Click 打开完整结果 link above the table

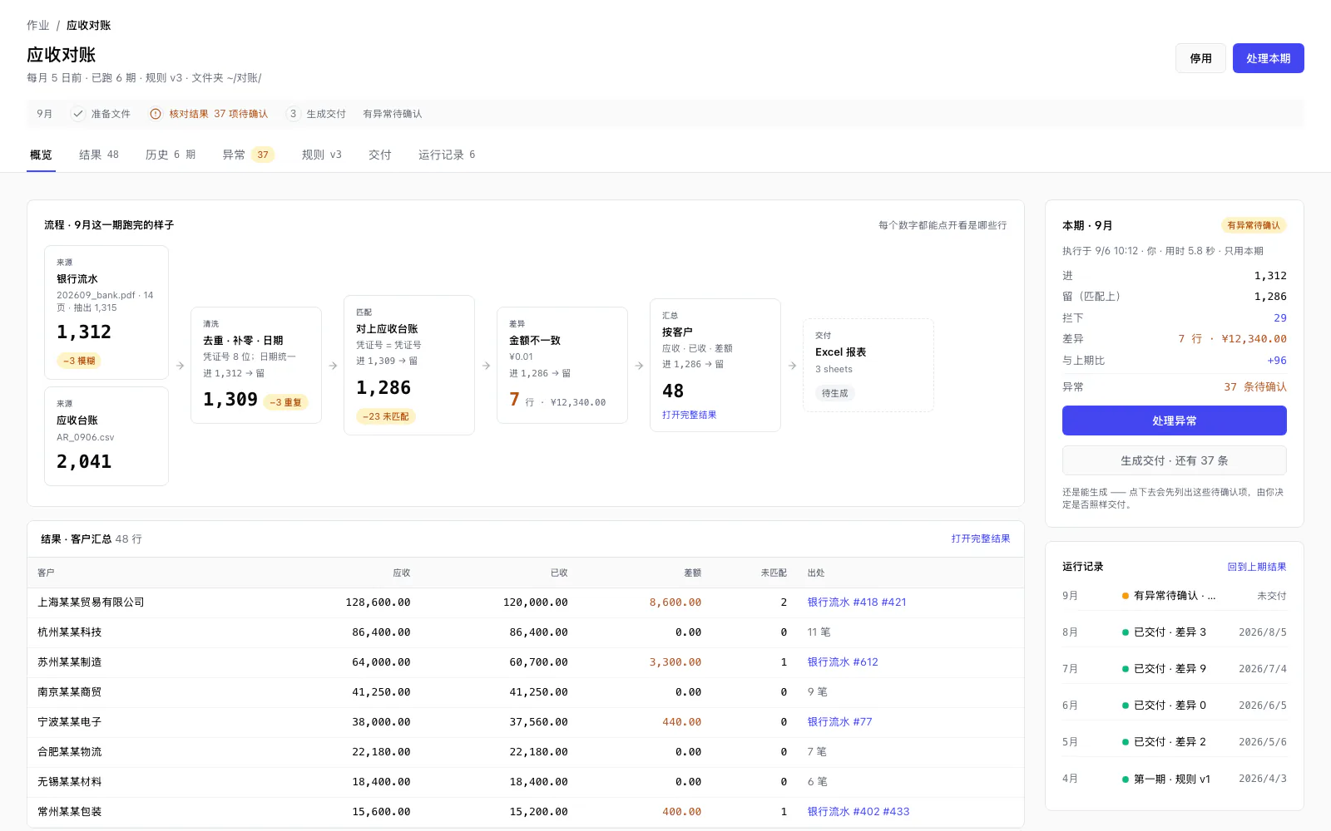click(981, 538)
